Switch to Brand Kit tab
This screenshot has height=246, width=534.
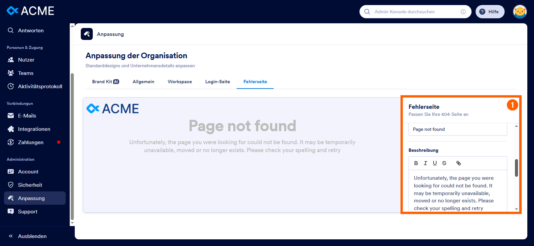(105, 82)
